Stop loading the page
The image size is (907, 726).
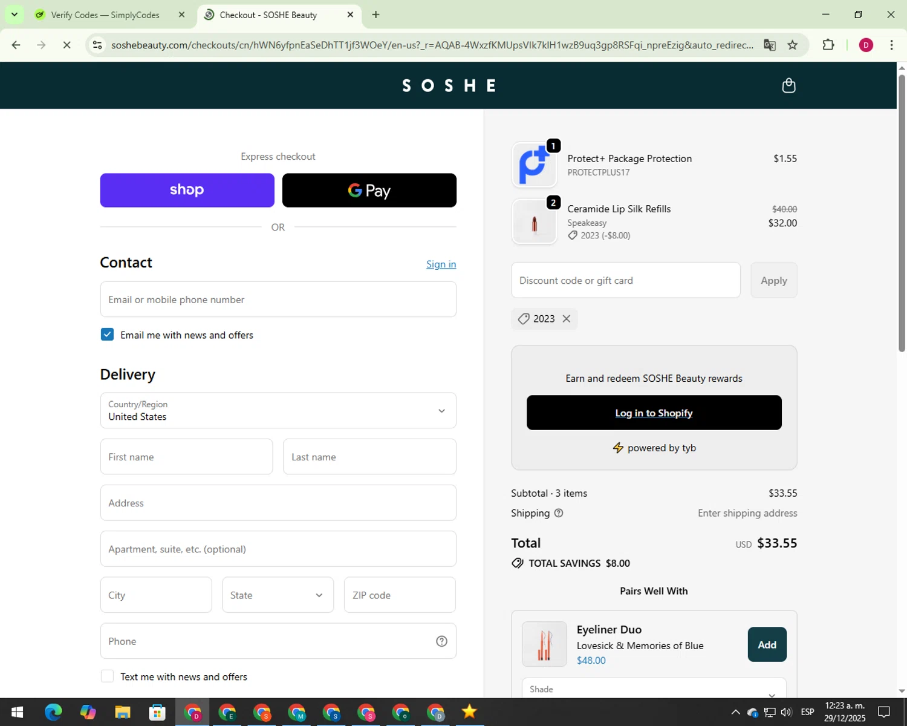67,45
